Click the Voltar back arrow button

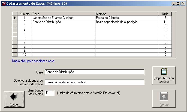point(14,99)
